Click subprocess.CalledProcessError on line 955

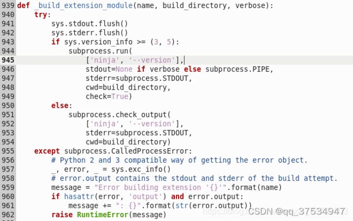pos(126,151)
